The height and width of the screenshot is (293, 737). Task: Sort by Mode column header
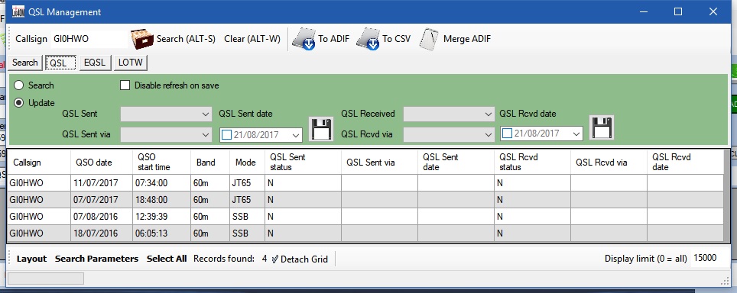tap(247, 163)
